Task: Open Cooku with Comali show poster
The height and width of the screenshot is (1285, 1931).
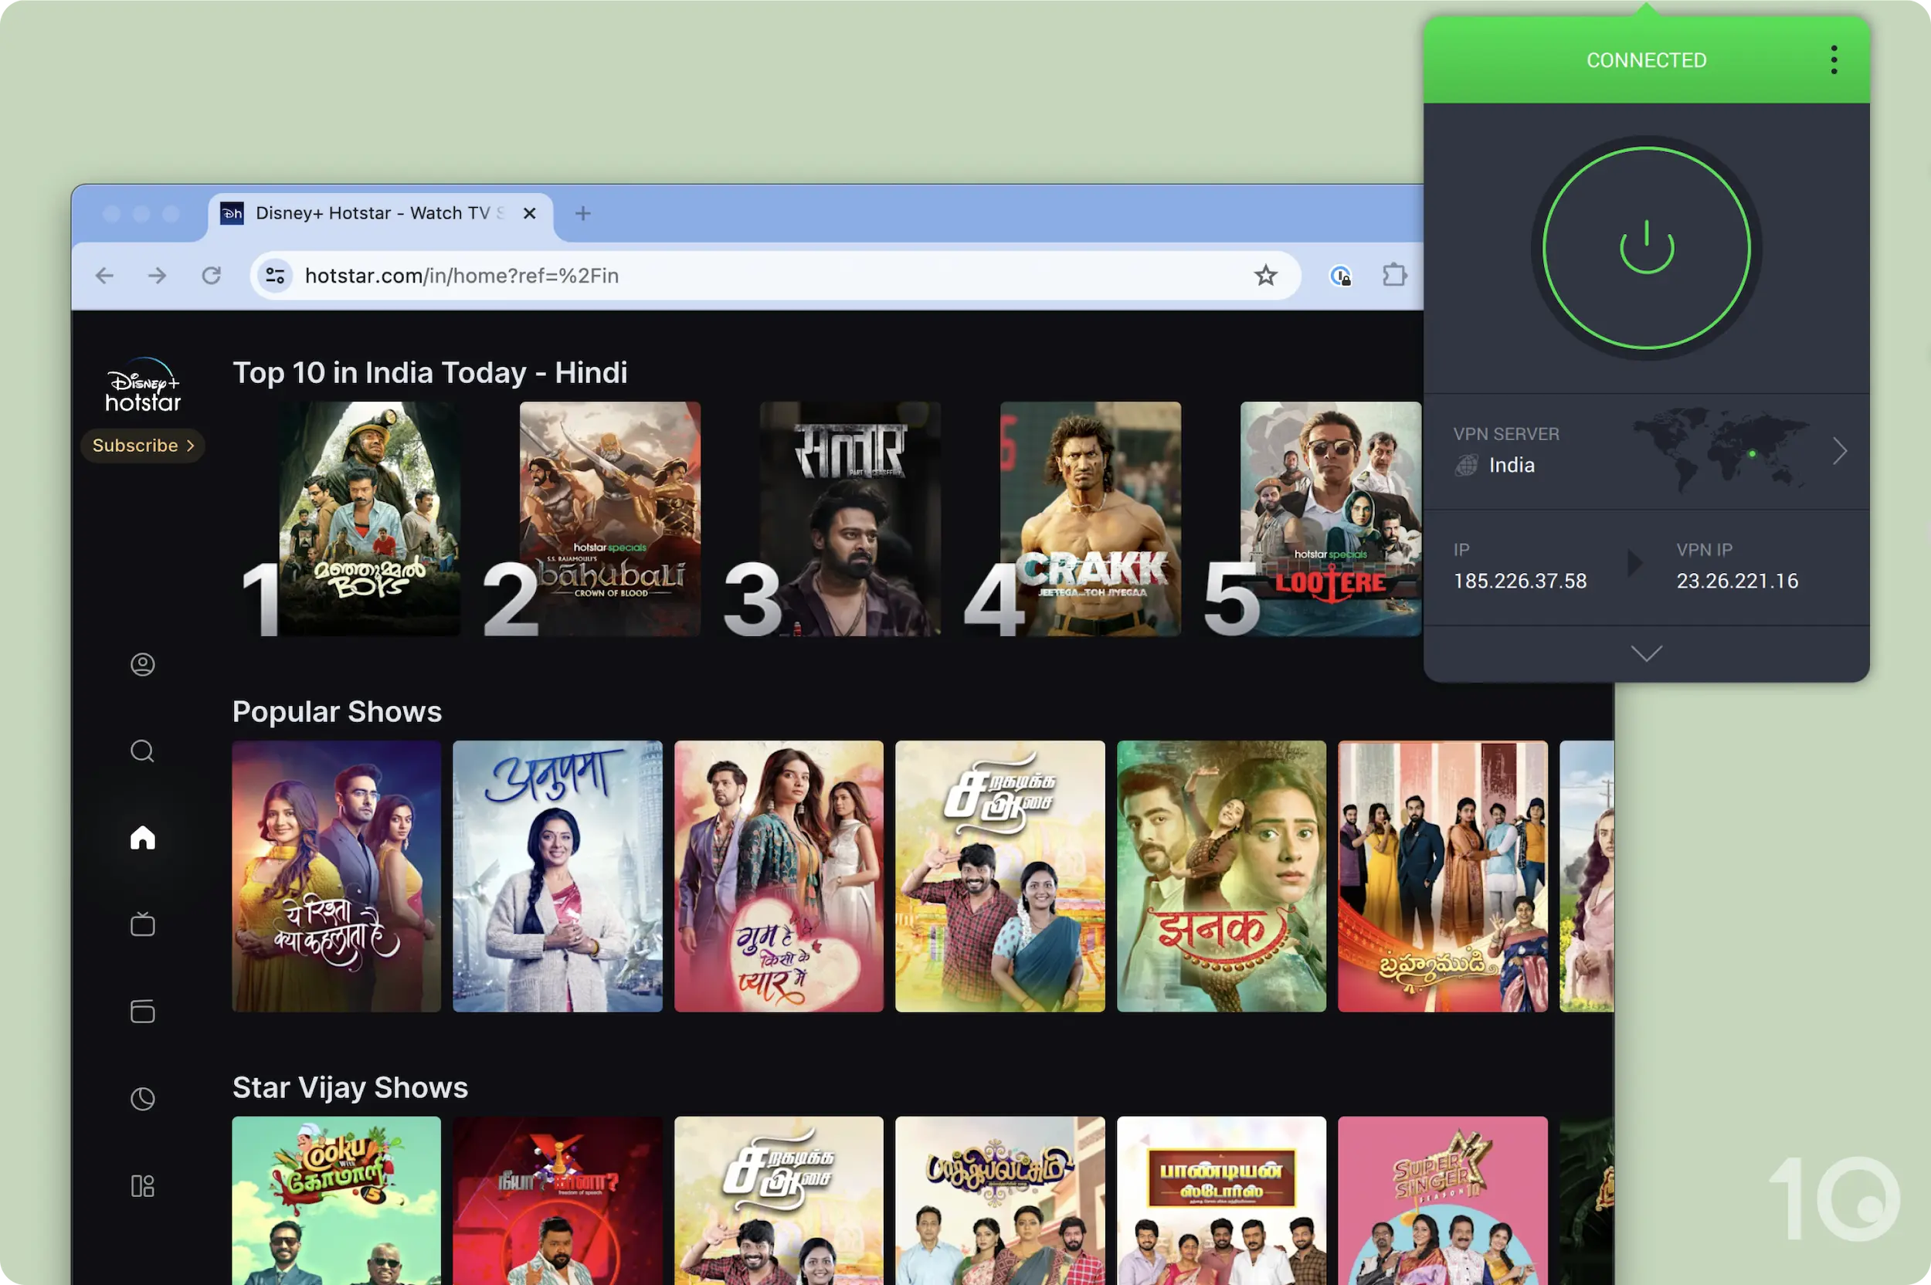Action: (336, 1201)
